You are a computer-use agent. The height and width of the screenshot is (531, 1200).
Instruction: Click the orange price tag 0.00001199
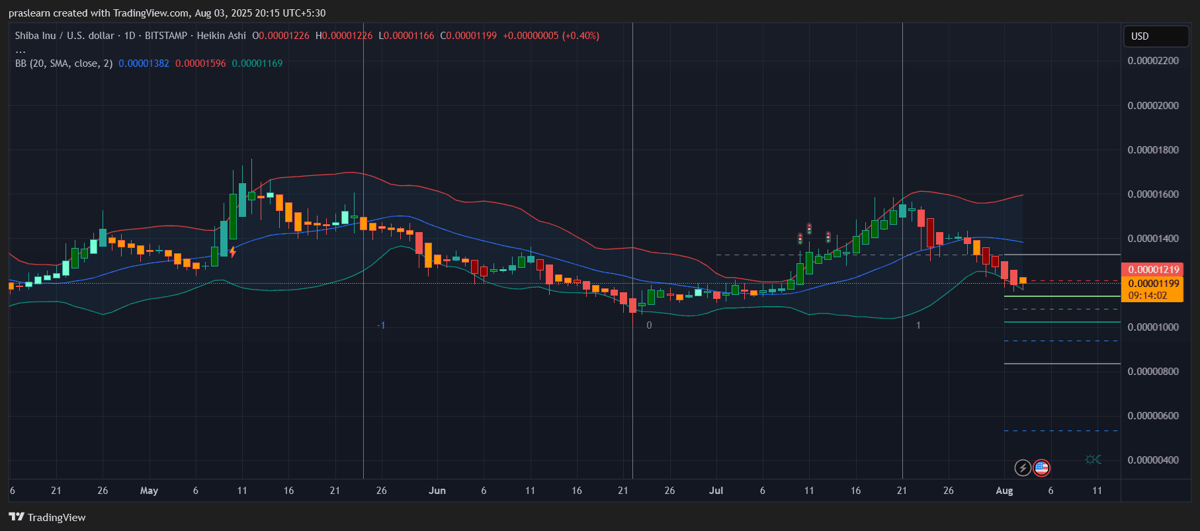pos(1152,284)
